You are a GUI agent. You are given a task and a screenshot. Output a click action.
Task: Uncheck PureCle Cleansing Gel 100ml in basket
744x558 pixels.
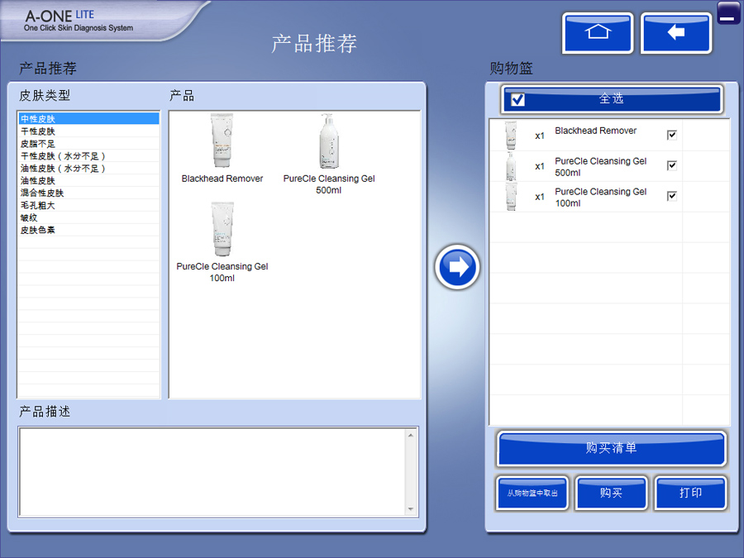pos(672,196)
